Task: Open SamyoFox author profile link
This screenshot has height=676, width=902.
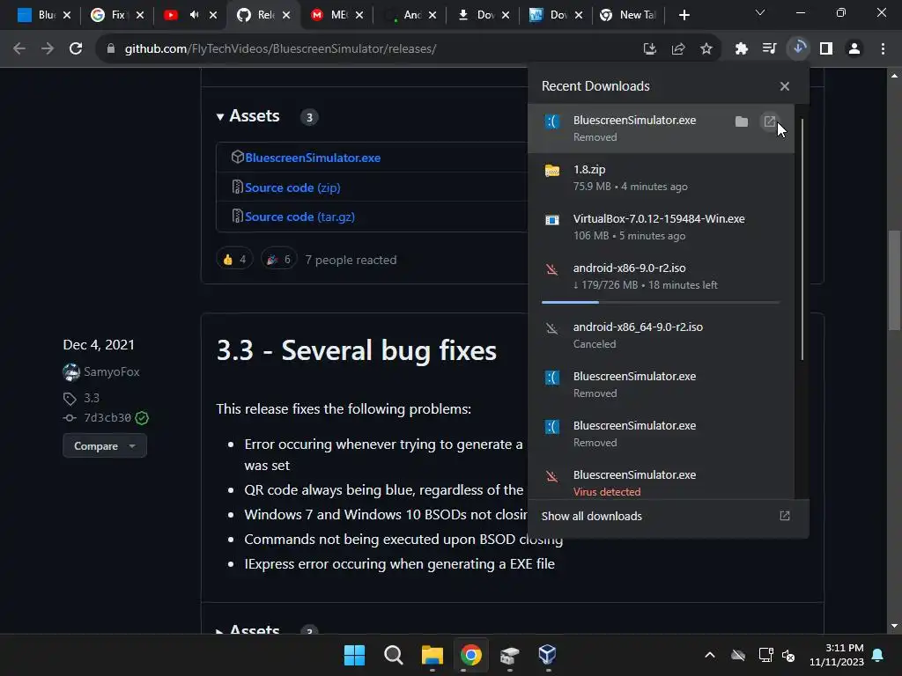Action: [112, 372]
